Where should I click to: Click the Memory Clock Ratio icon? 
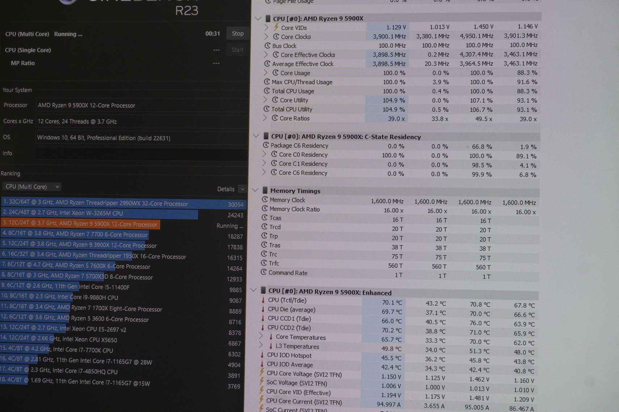pyautogui.click(x=265, y=209)
